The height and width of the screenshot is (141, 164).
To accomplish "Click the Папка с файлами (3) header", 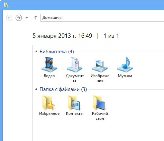I will tap(63, 89).
